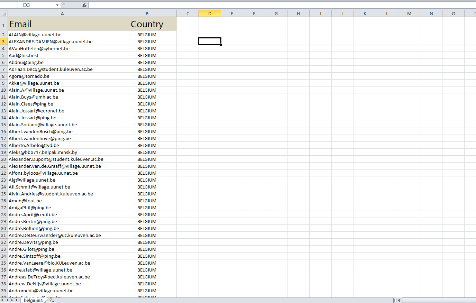Click the Email header cell
Screen dimensions: 476x303
[x=62, y=24]
